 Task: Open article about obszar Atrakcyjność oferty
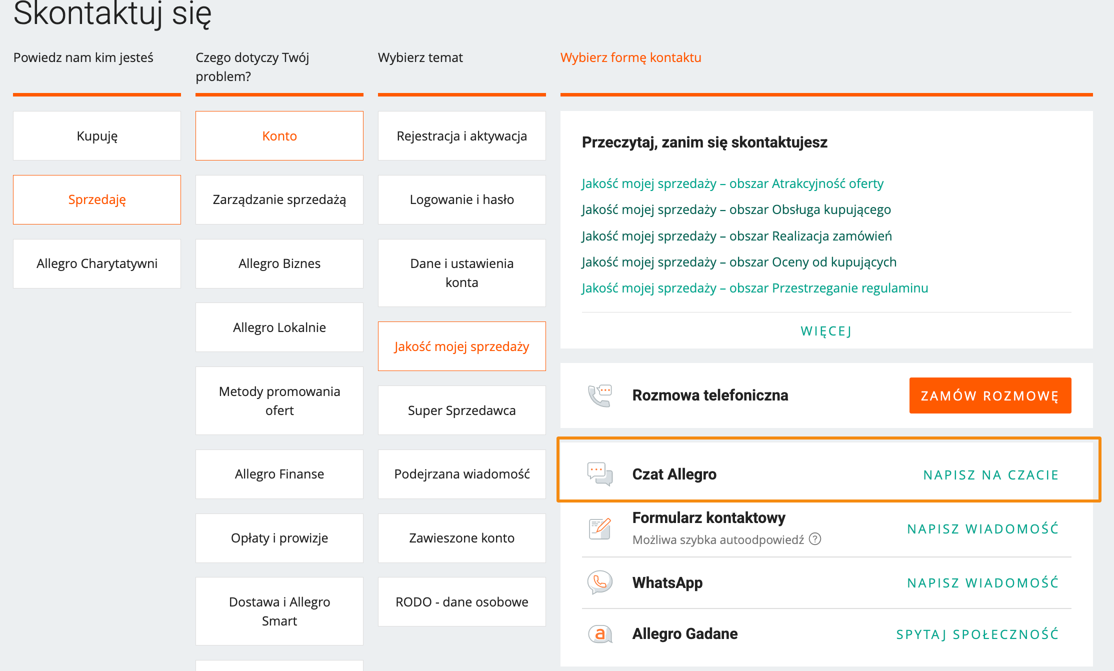coord(732,183)
